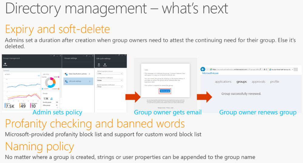
Task: Click 'Group owner gets email' caption
Action: (168, 112)
